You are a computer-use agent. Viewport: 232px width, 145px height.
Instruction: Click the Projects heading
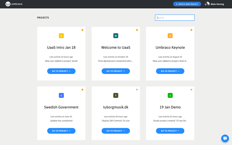click(43, 18)
